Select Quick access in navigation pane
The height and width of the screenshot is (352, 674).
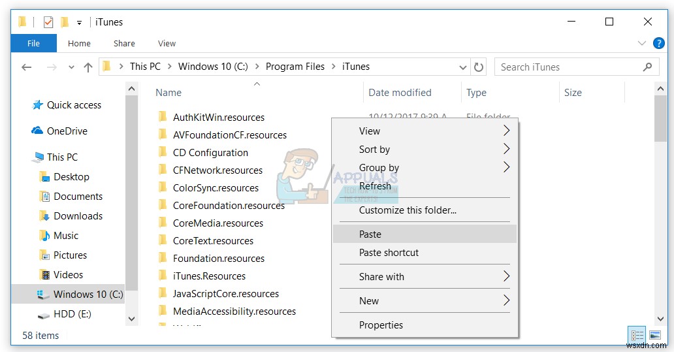coord(67,105)
